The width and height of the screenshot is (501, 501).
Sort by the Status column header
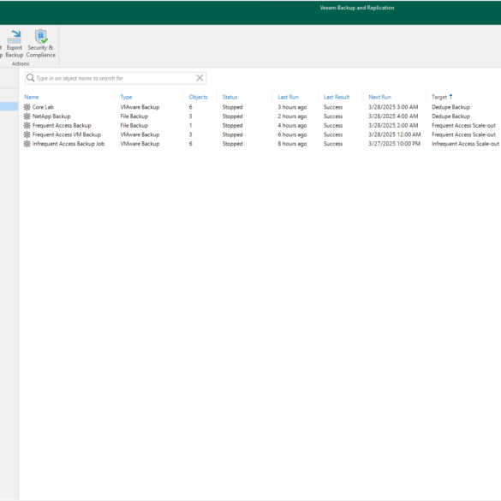230,97
